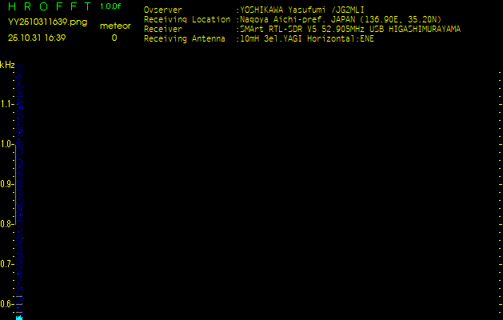Screen dimensions: 503x320
Task: Click the 25.10.31 16:39 timestamp
Action: pos(37,38)
